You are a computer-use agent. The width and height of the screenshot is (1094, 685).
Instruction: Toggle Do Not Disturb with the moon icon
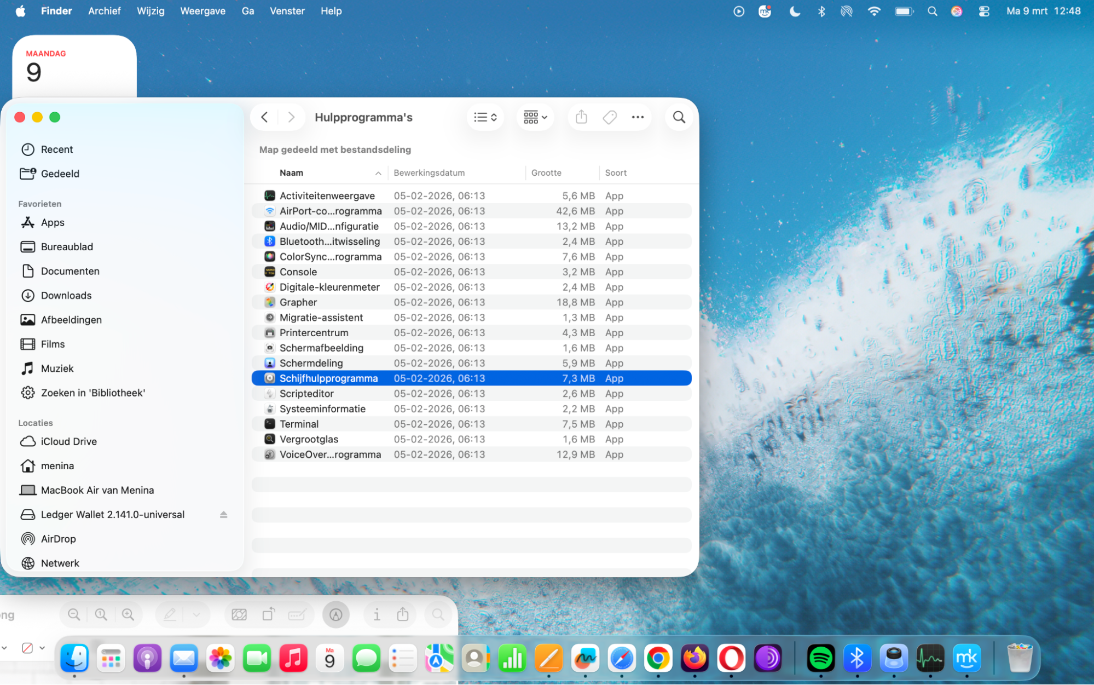[795, 10]
